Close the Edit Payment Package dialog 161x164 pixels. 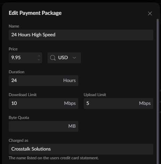coord(150,13)
